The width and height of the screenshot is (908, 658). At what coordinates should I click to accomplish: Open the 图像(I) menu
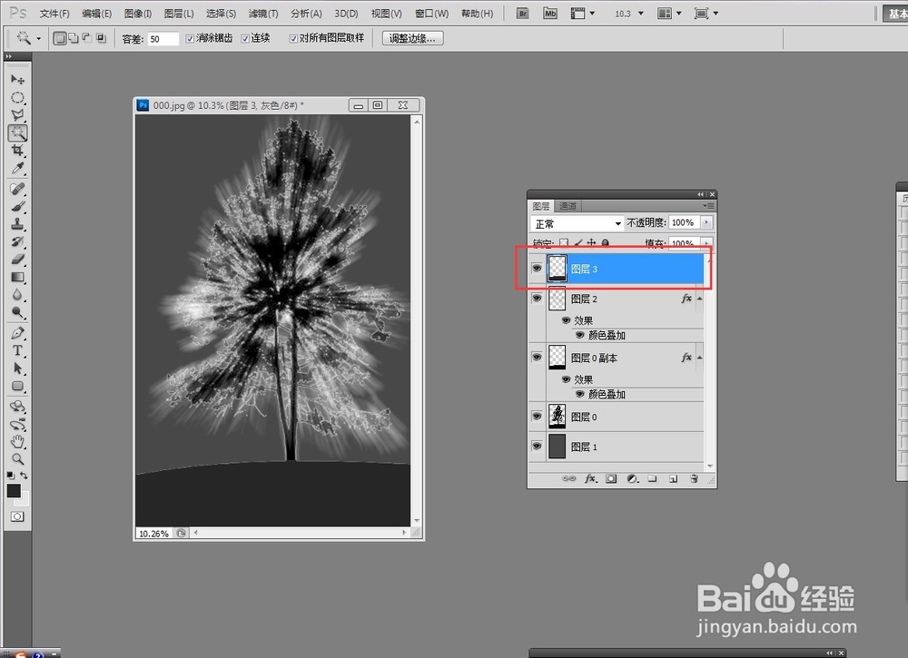click(x=138, y=14)
